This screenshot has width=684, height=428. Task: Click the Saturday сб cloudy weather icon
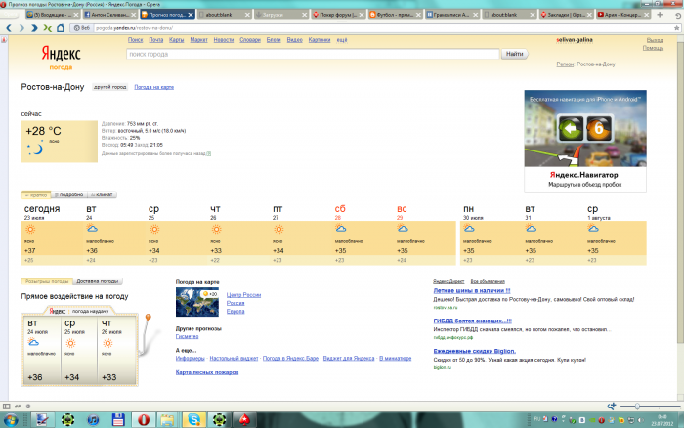(x=341, y=229)
